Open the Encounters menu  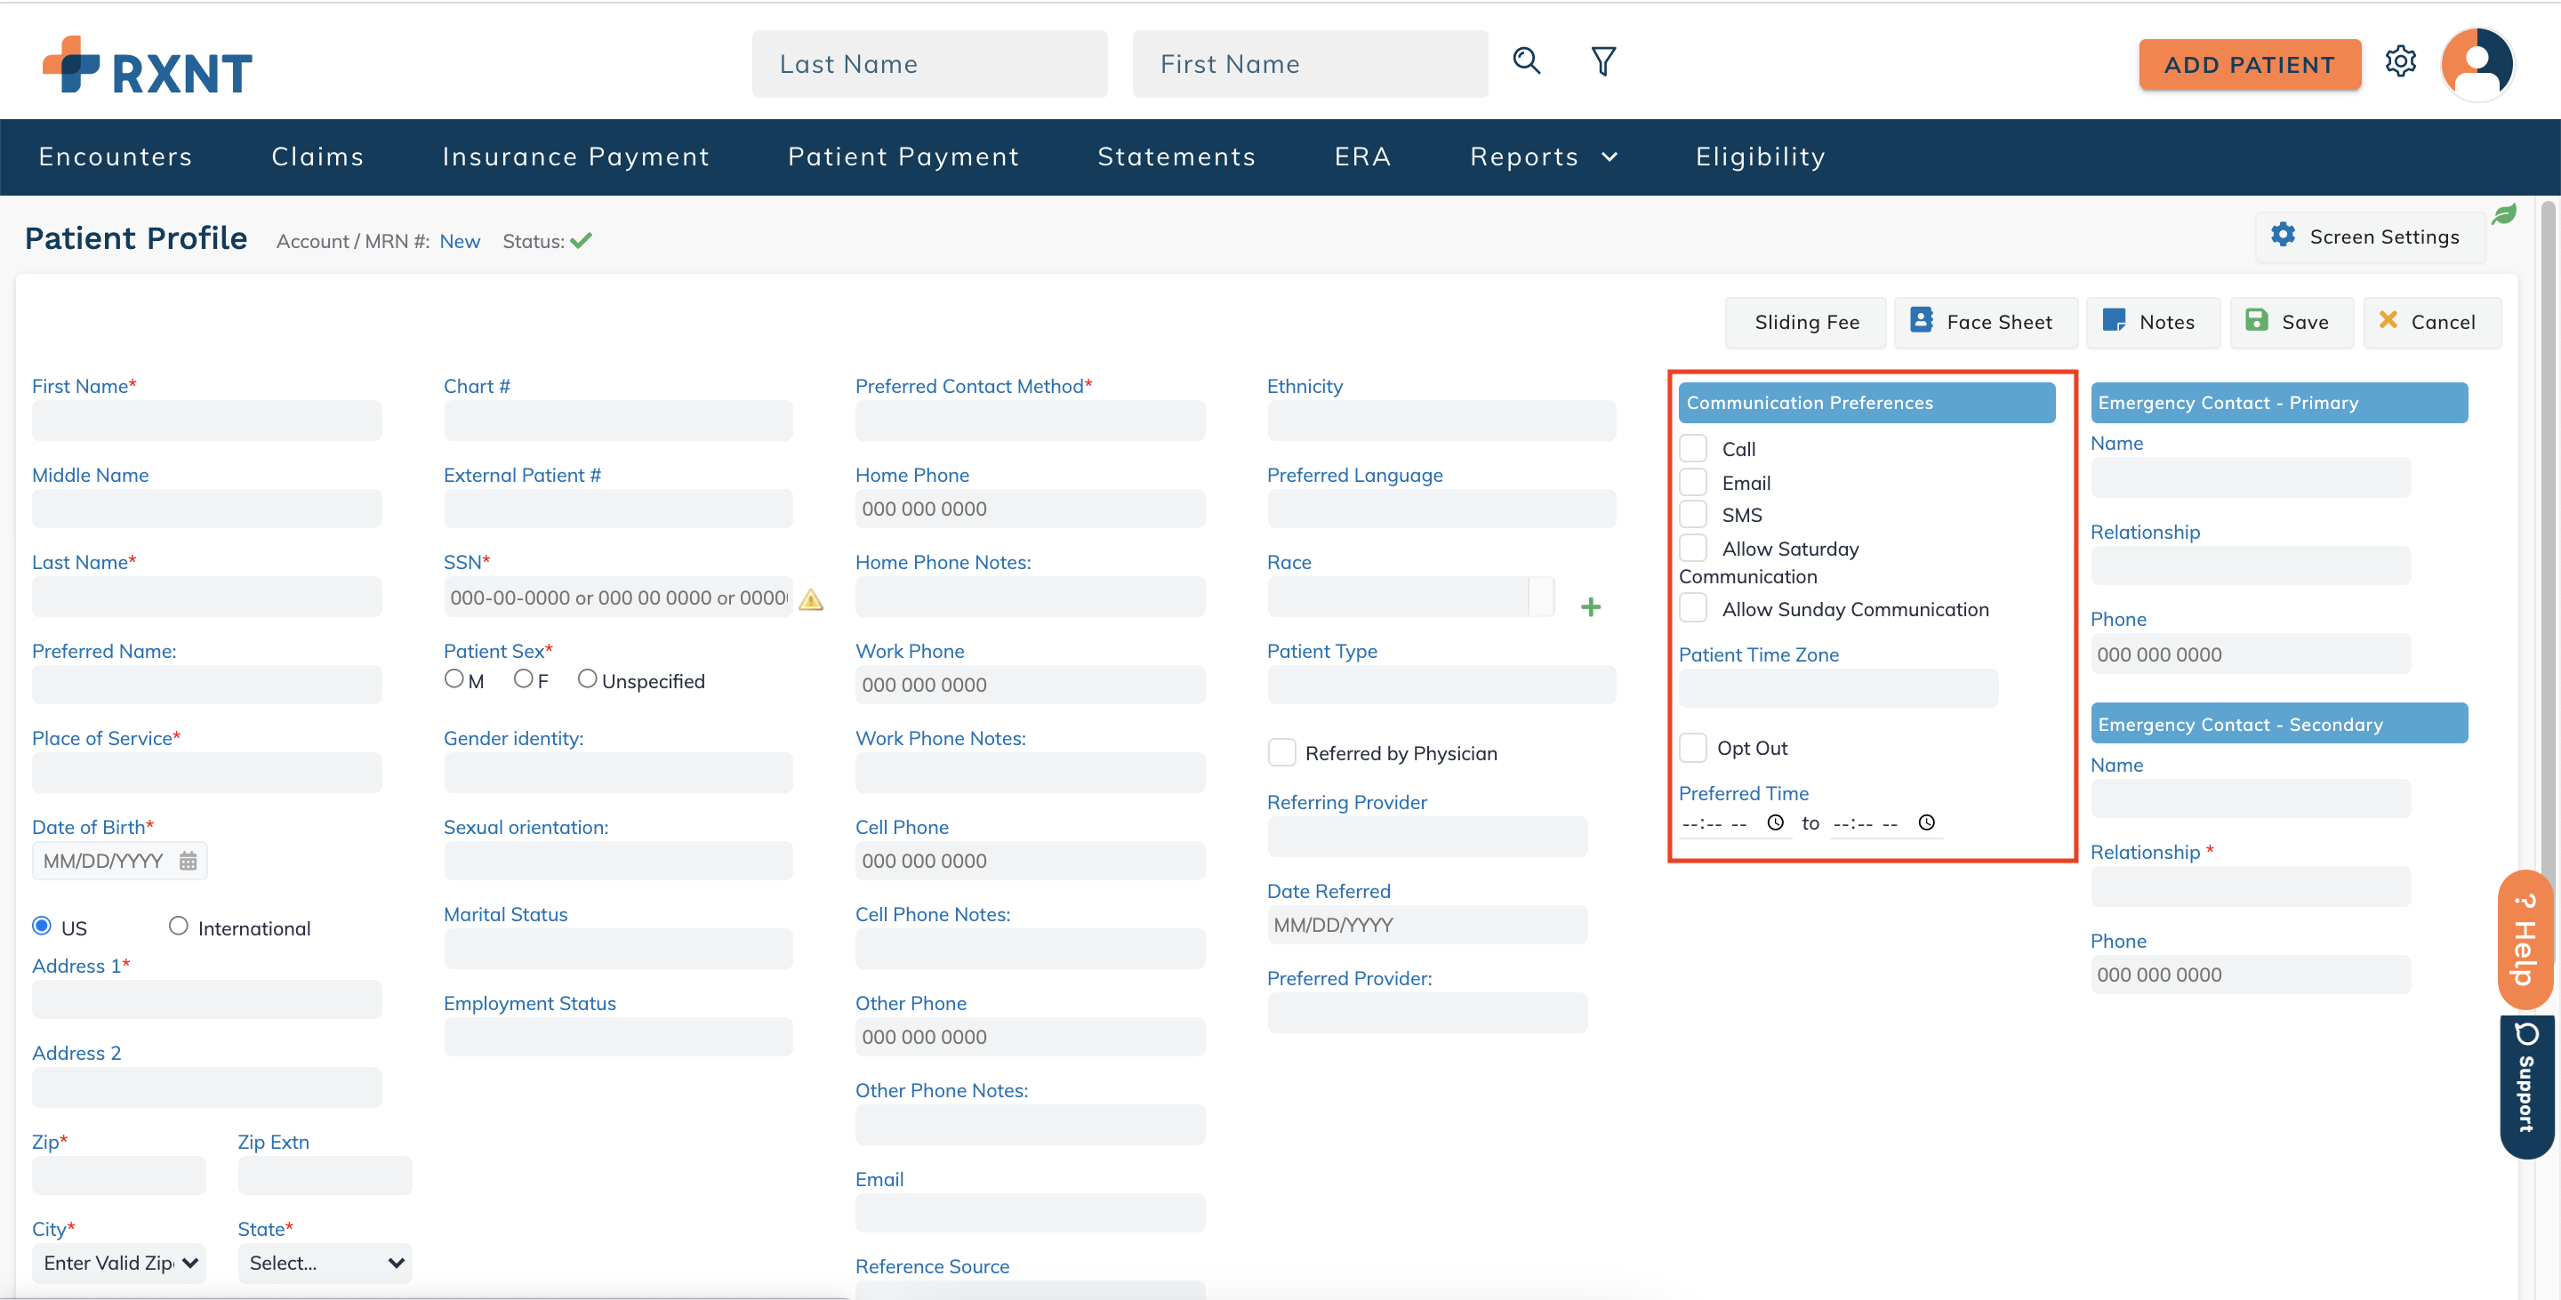pyautogui.click(x=116, y=157)
